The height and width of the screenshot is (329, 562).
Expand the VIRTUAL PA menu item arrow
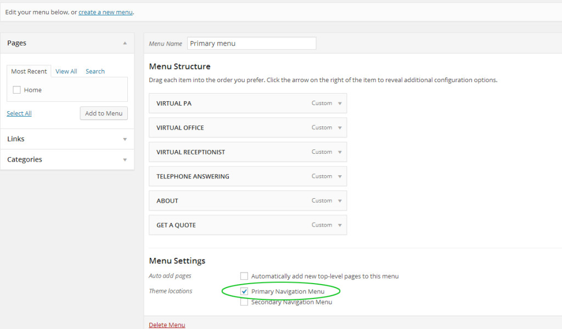pos(340,103)
